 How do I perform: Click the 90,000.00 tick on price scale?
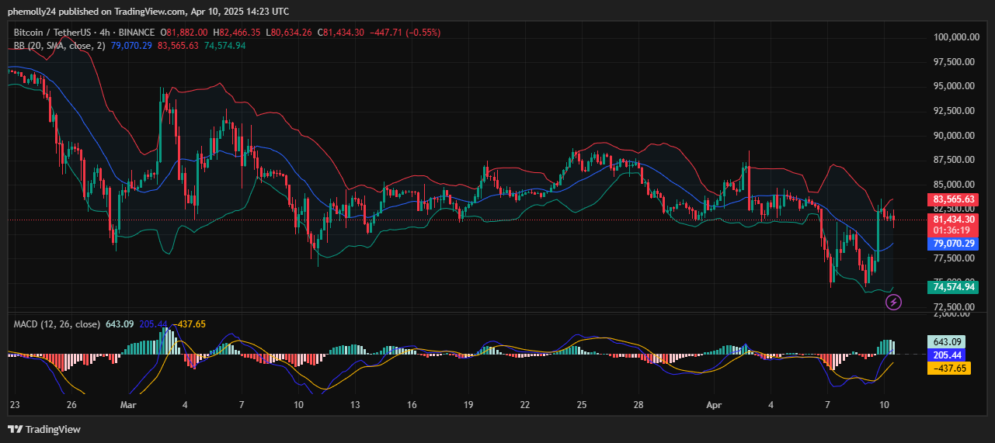[955, 136]
